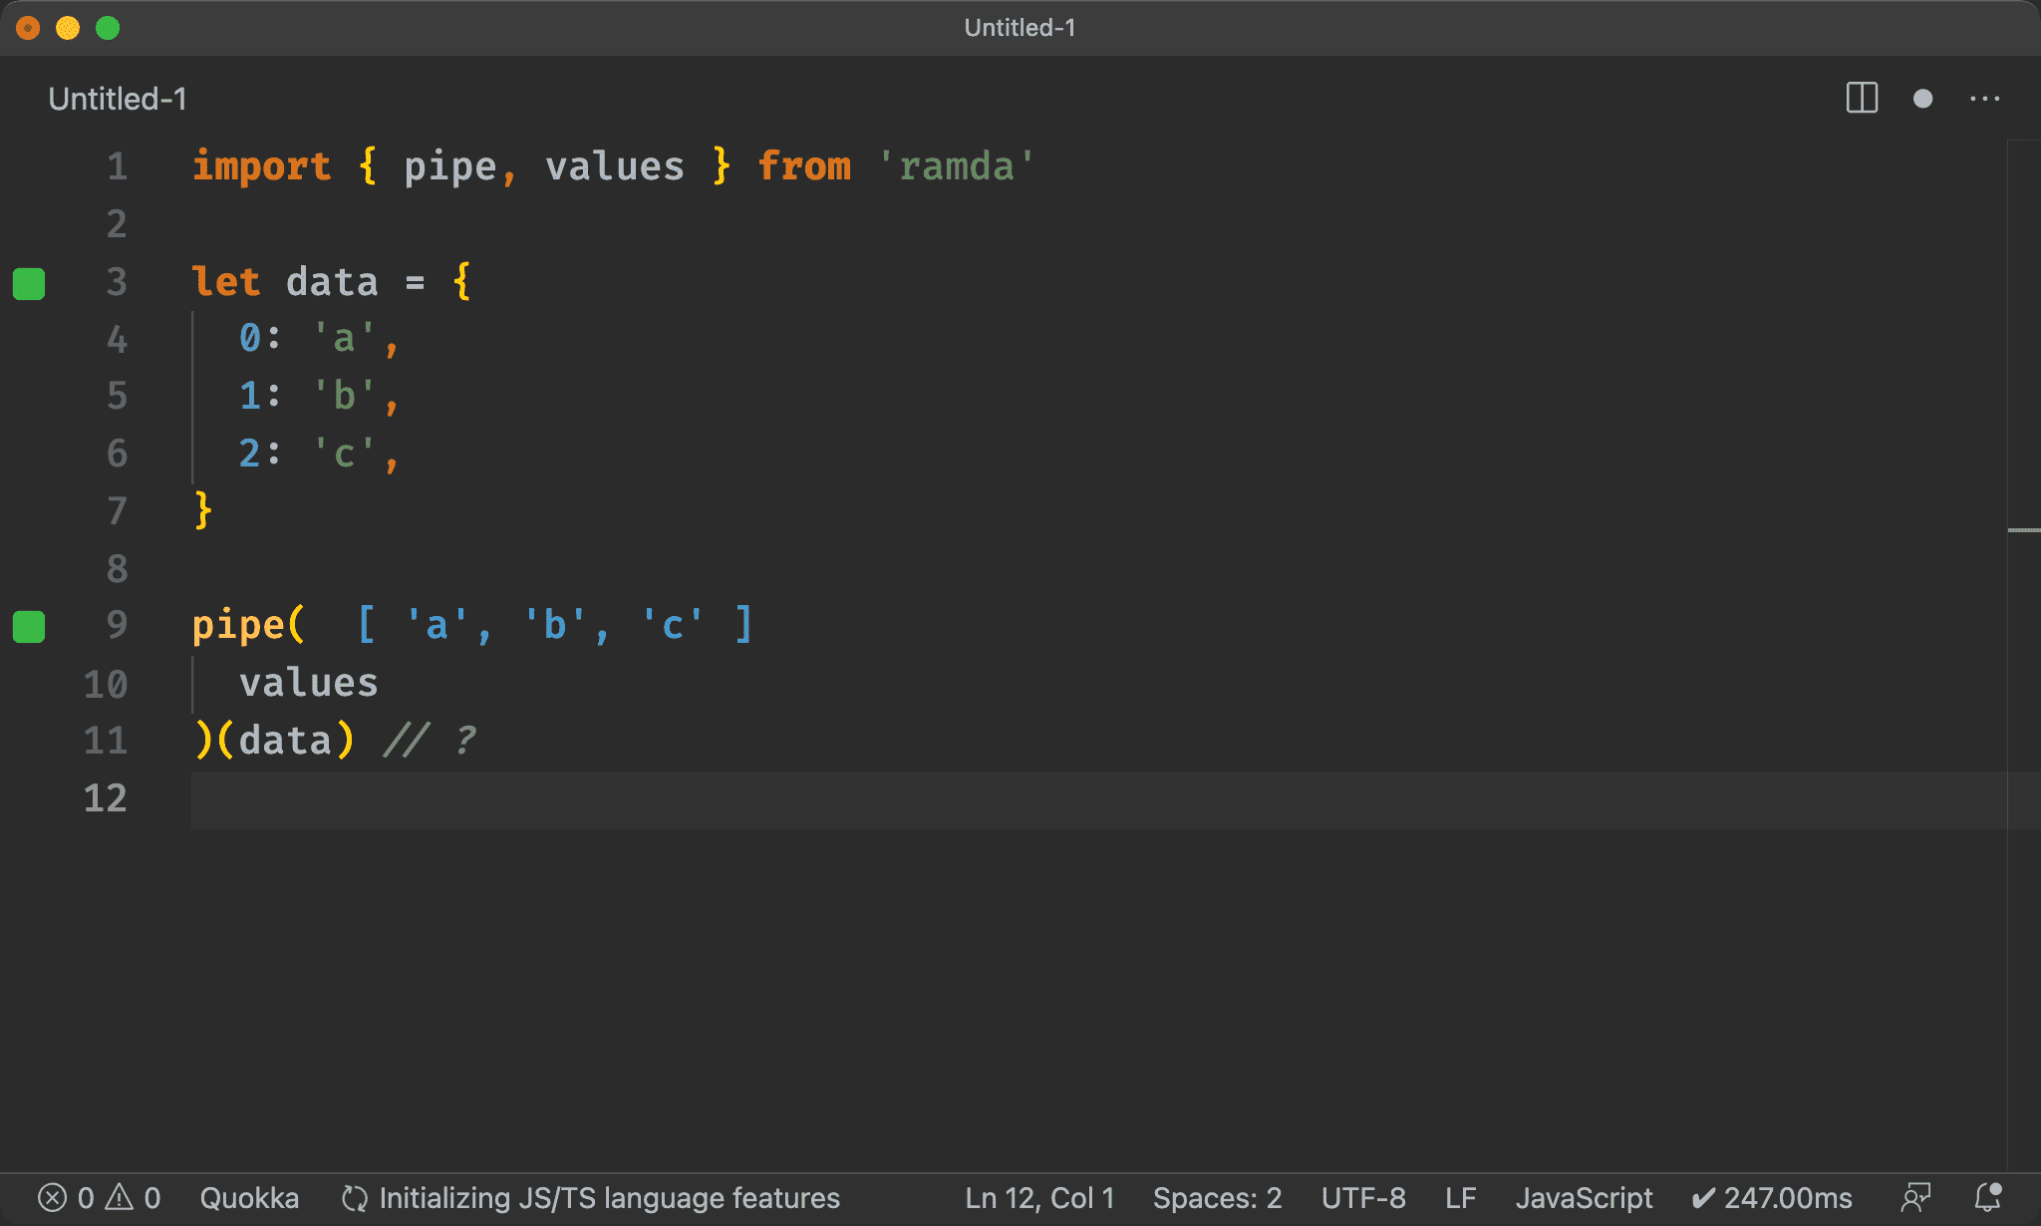Change indentation via Spaces: 2
Screen dimensions: 2041x1226
point(1217,1197)
